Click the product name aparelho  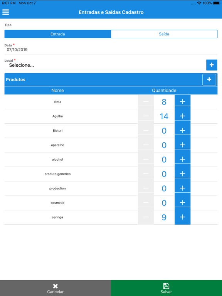pos(57,145)
